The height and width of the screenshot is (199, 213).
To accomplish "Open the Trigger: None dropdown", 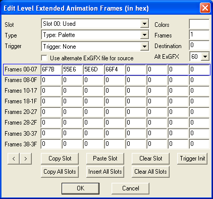I will pyautogui.click(x=95, y=46).
